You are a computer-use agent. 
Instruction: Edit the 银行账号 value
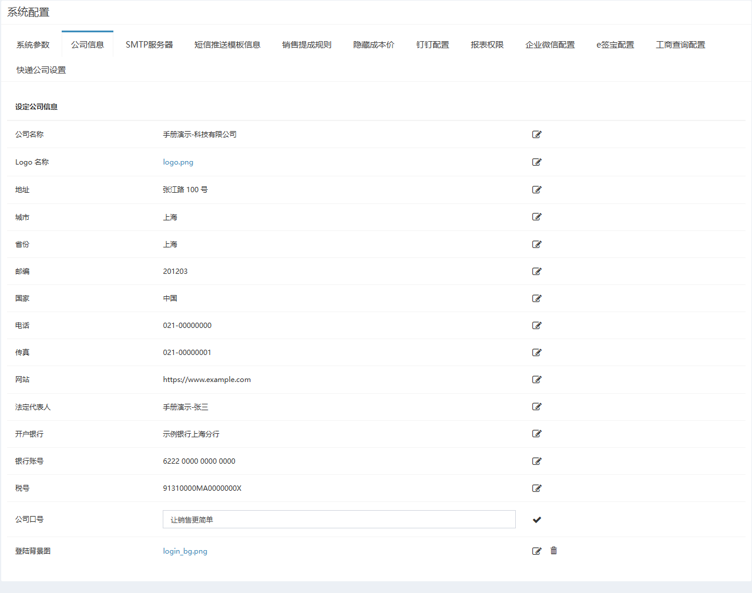536,461
